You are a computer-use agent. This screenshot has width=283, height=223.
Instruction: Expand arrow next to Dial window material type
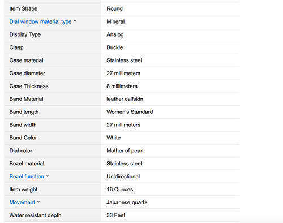click(75, 21)
